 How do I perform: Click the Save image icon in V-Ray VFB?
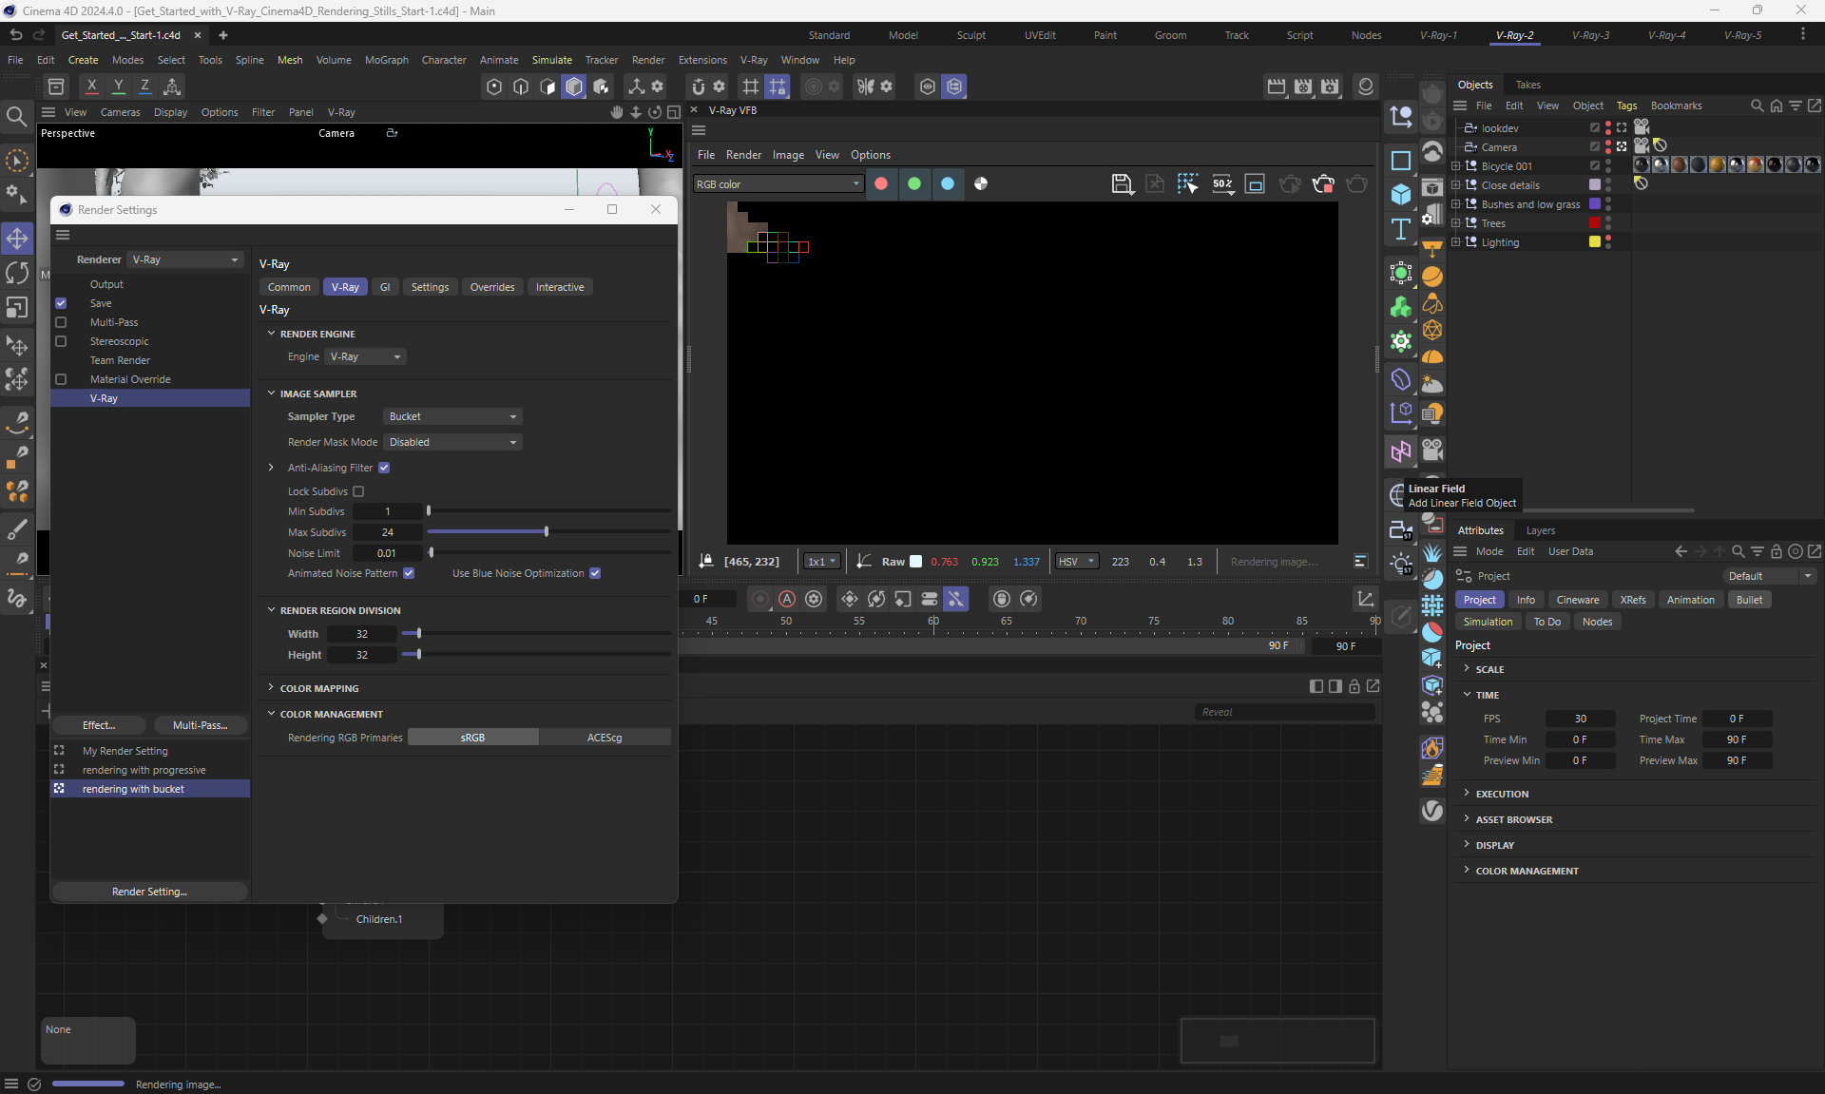(1122, 184)
